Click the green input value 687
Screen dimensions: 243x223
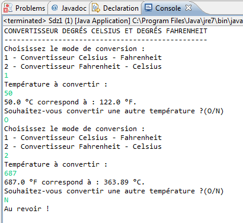point(10,173)
